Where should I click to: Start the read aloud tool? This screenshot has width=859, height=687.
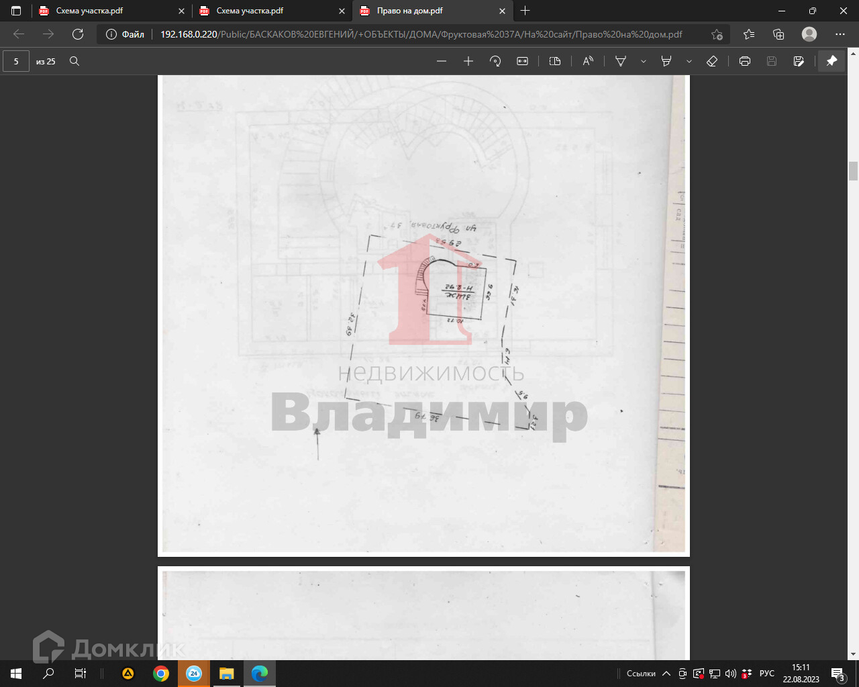588,61
